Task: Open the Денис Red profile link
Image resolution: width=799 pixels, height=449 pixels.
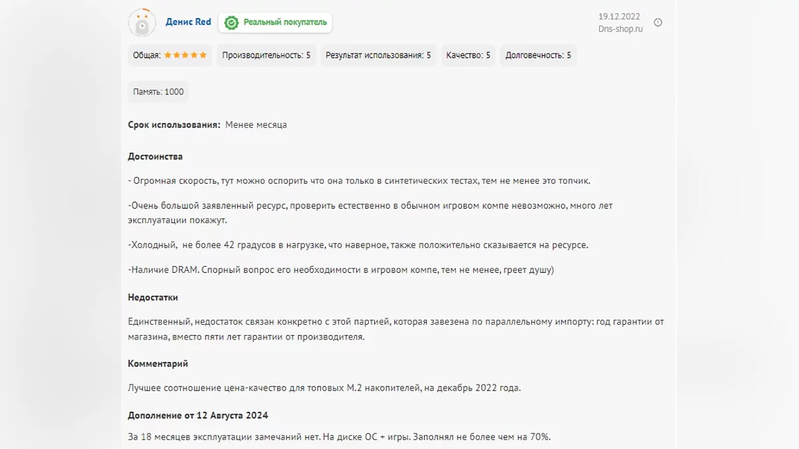Action: pos(188,22)
